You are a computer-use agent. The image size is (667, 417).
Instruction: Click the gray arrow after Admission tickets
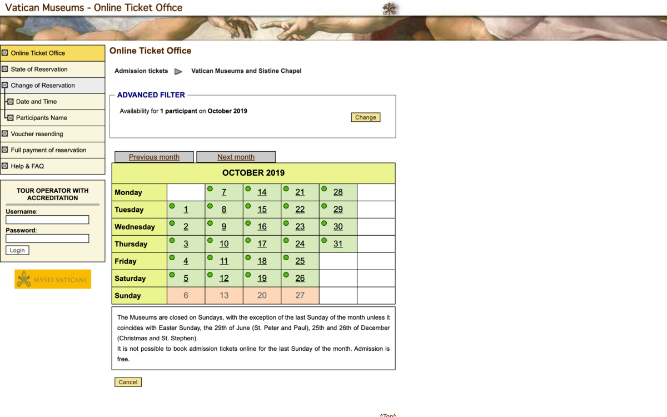tap(178, 71)
